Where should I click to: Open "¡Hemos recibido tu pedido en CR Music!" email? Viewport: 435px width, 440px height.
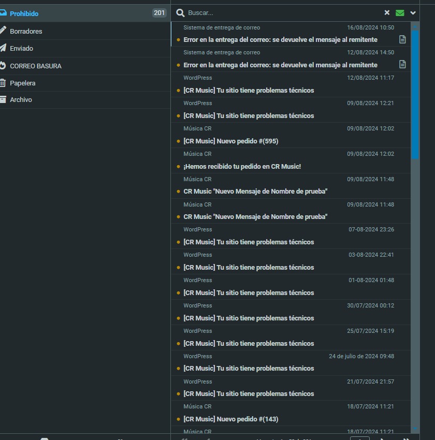point(242,166)
